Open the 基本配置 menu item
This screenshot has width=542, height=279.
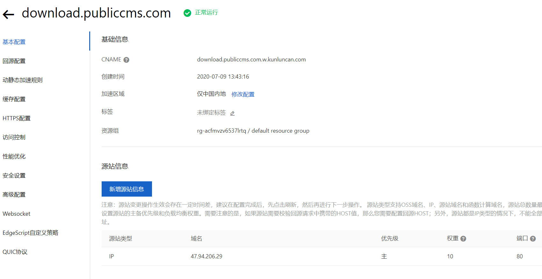(14, 42)
